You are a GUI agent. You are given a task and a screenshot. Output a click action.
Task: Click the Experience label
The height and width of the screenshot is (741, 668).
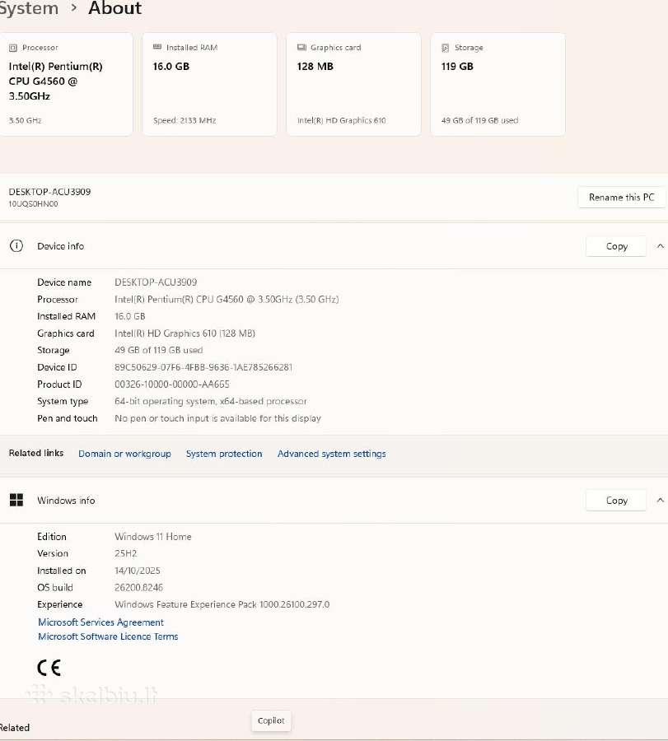[x=59, y=604]
